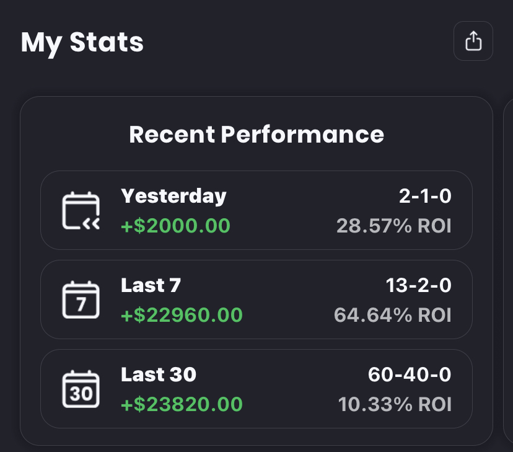Click the +$22960.00 profit amount

point(182,315)
